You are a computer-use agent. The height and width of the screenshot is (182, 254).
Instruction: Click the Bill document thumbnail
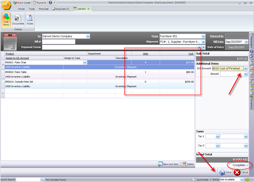(10, 41)
